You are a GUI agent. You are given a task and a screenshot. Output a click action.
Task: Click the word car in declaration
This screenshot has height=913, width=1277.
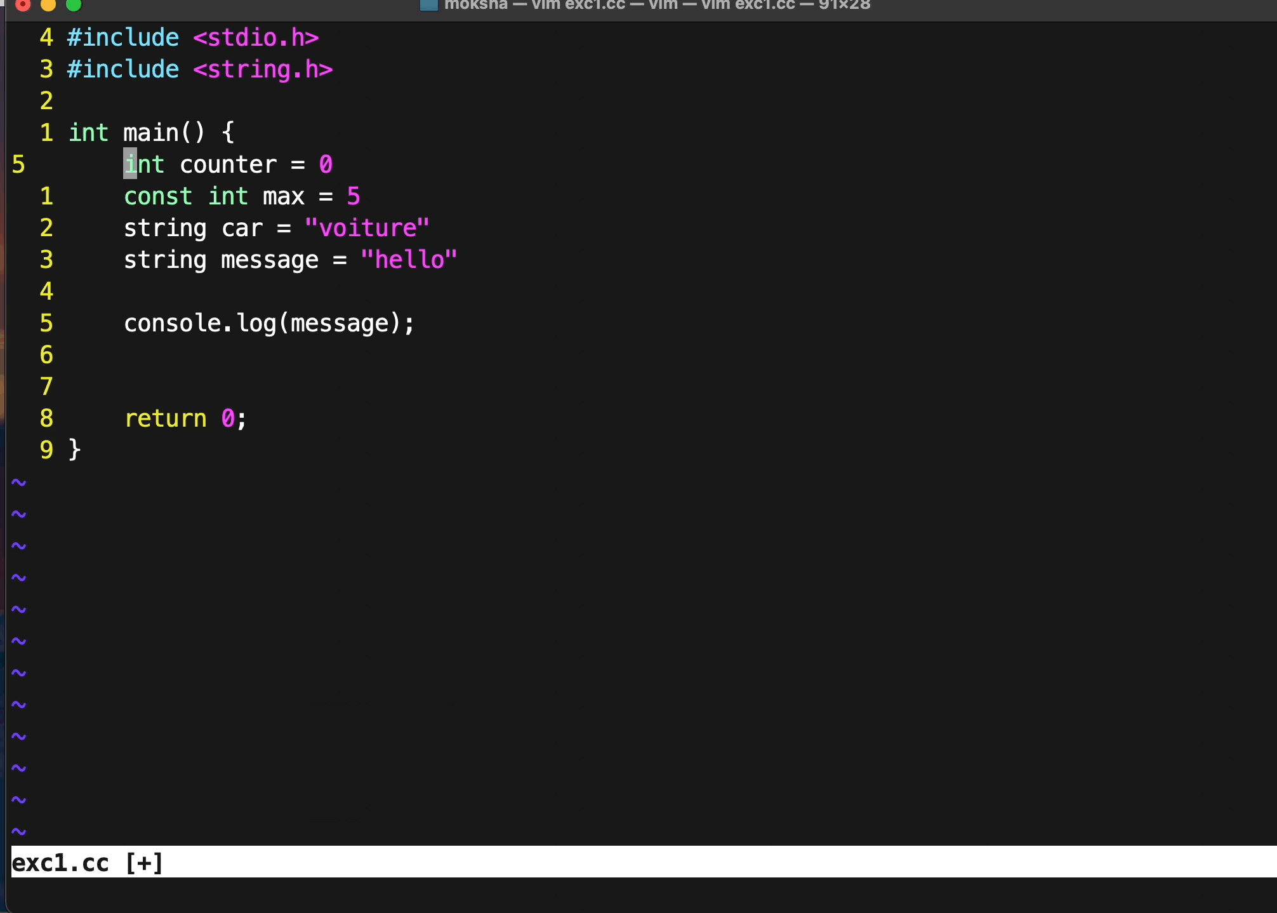[x=242, y=229]
